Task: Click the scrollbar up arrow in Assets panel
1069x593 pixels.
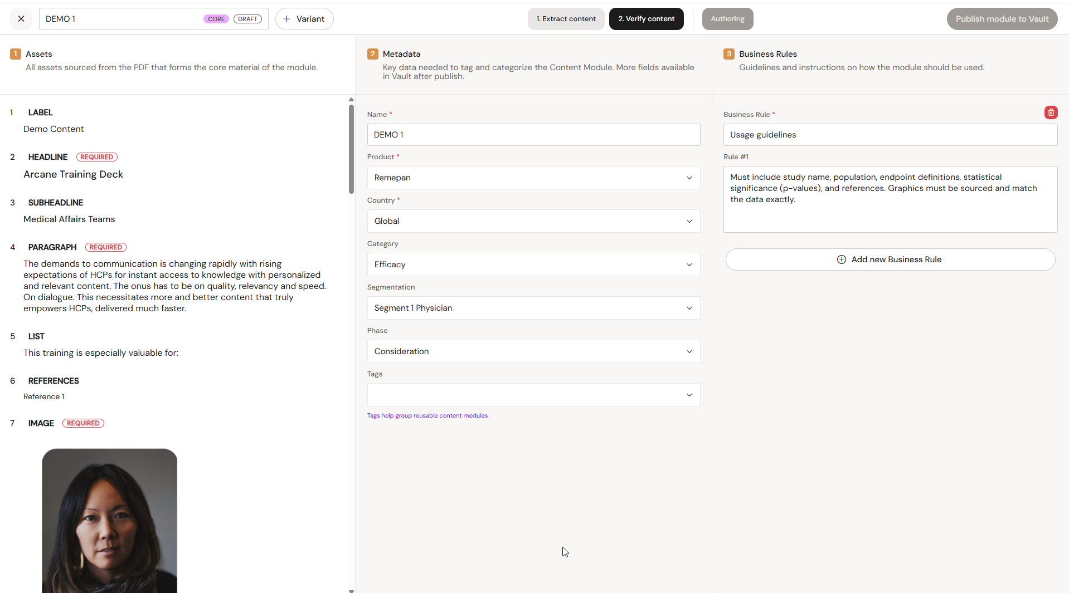Action: (351, 100)
